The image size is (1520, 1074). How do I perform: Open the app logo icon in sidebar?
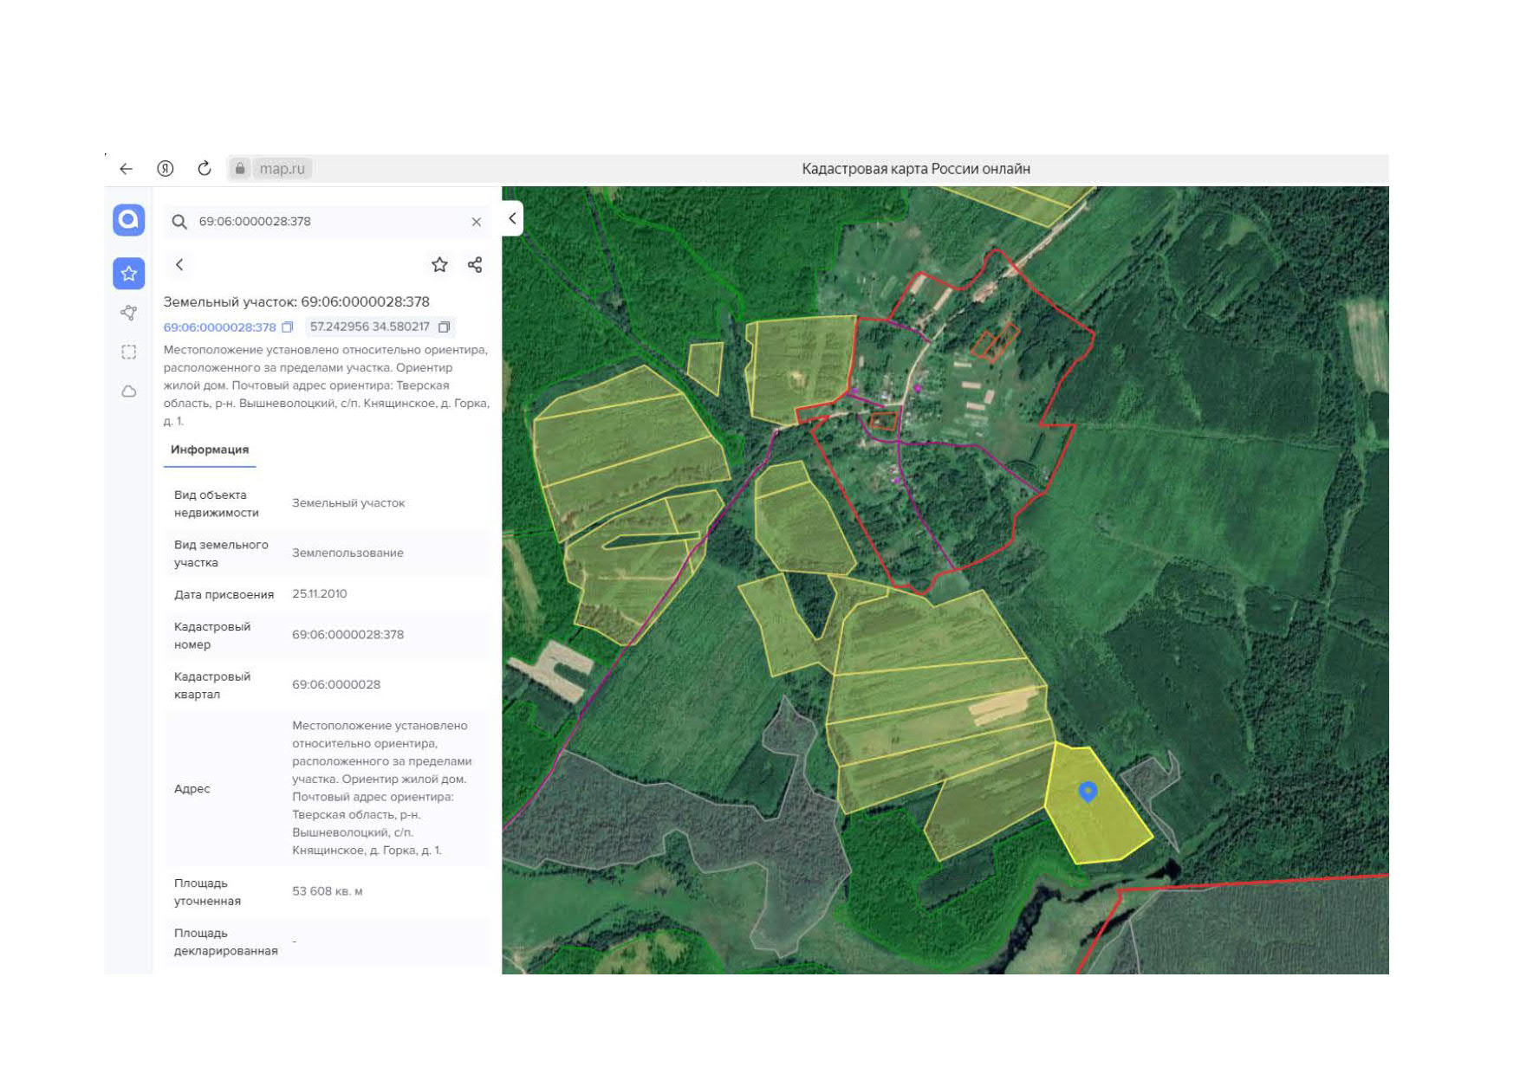[x=128, y=220]
